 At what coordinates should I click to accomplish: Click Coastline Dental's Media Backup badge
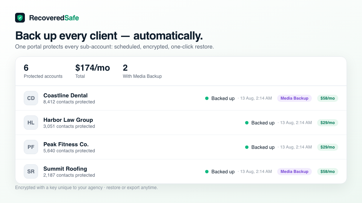click(x=295, y=98)
